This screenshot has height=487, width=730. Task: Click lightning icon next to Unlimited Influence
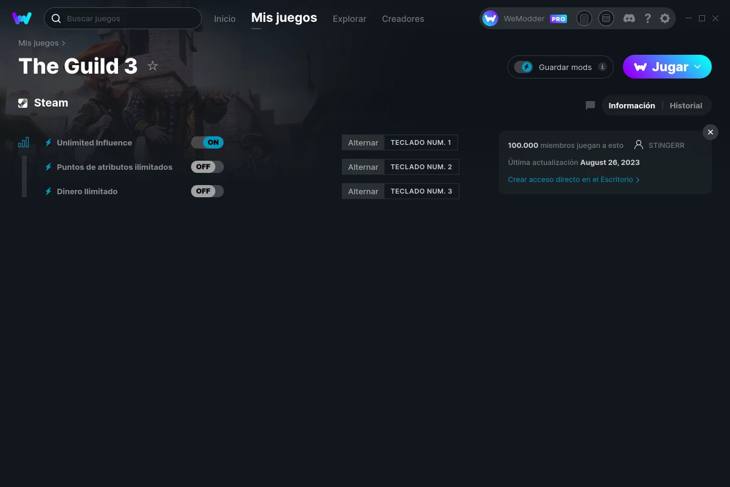[x=49, y=142]
